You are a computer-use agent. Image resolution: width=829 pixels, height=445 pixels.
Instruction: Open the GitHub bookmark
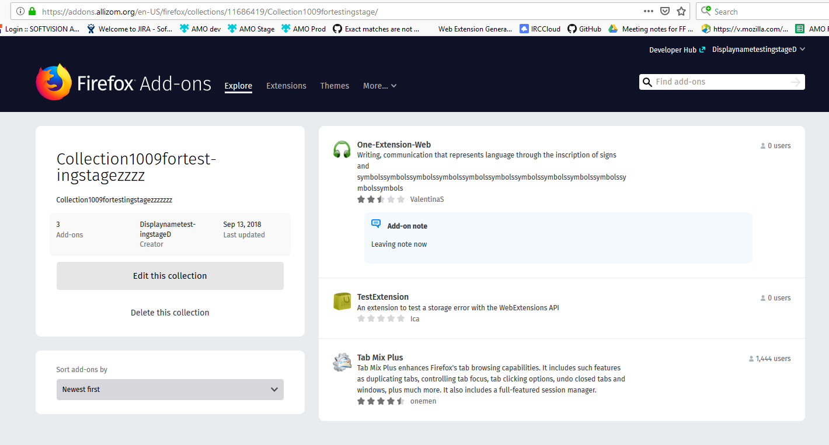[584, 29]
